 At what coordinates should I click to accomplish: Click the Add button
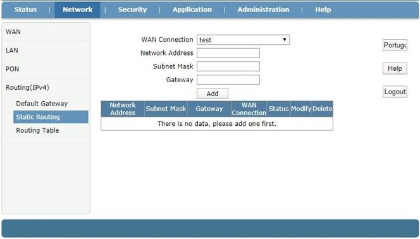(x=213, y=94)
